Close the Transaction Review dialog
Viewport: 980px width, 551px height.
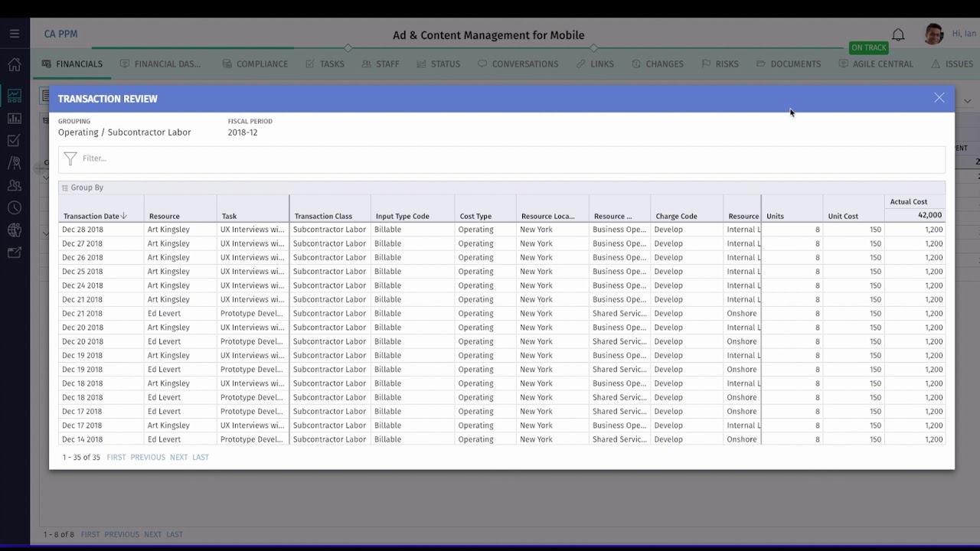point(939,98)
